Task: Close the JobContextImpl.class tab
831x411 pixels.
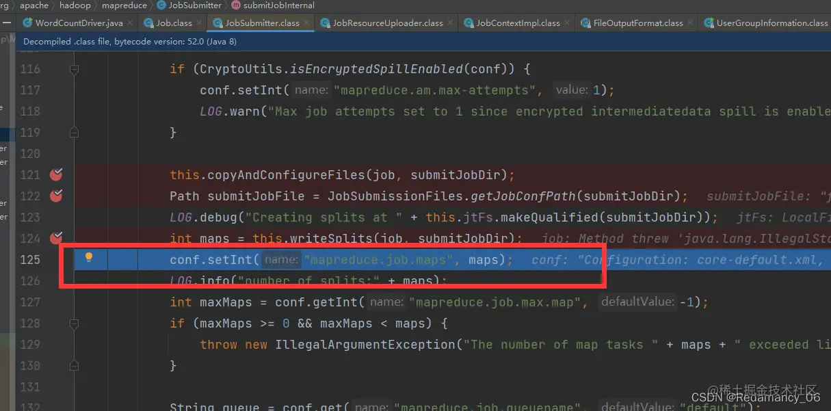Action: pyautogui.click(x=568, y=23)
